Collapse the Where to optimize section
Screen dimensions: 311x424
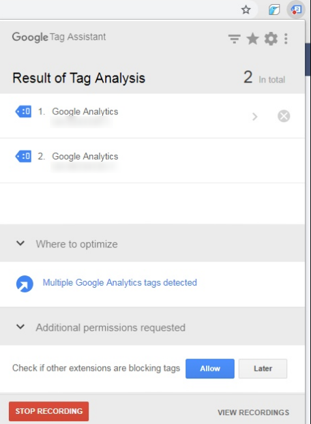(20, 243)
